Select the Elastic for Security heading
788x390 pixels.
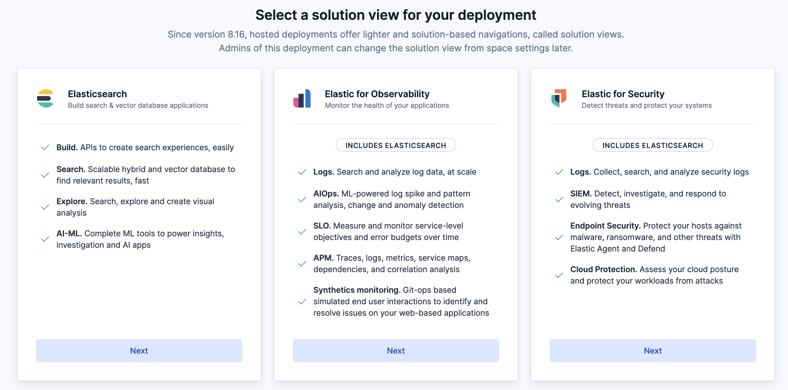(x=623, y=94)
